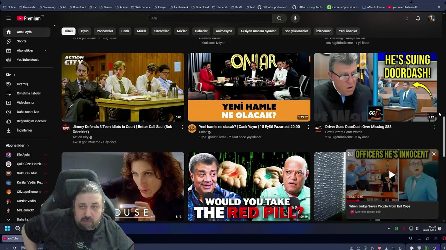Click Action City channel avatar

pyautogui.click(x=66, y=128)
